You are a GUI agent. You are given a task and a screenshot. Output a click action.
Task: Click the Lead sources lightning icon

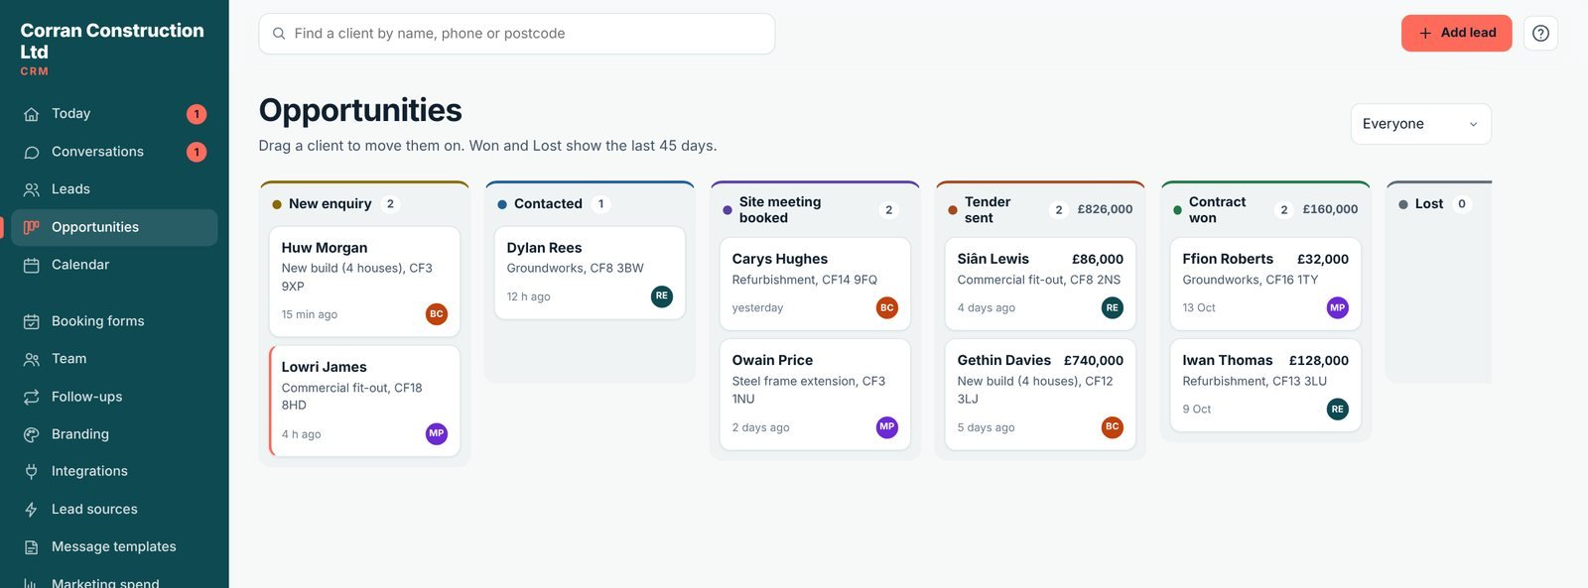coord(32,509)
